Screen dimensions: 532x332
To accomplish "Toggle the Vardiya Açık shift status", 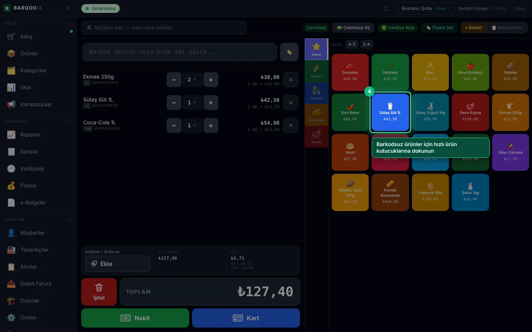I will click(398, 28).
